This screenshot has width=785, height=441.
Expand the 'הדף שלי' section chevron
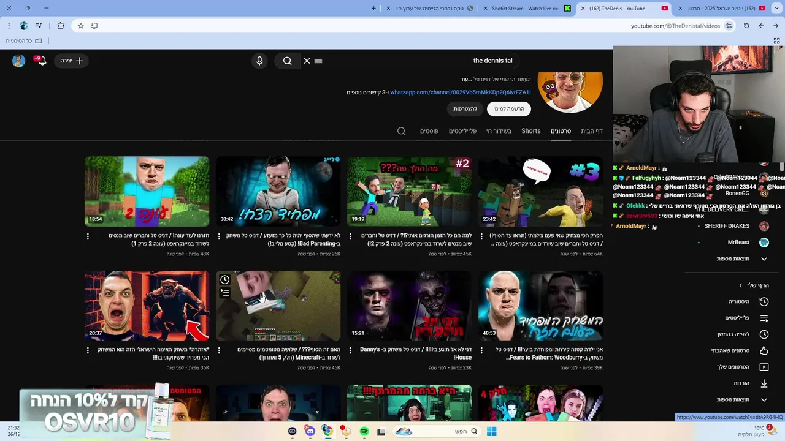point(740,285)
